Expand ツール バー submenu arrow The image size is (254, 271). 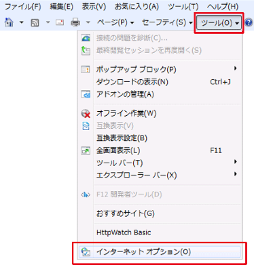click(x=236, y=162)
